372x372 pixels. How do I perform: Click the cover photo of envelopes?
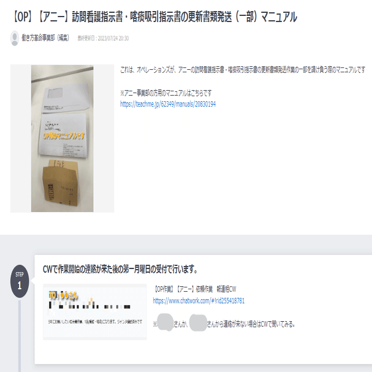(x=62, y=139)
